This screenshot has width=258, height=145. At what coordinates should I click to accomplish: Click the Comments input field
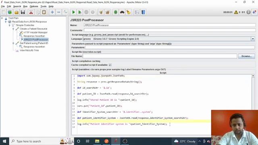pos(170,30)
